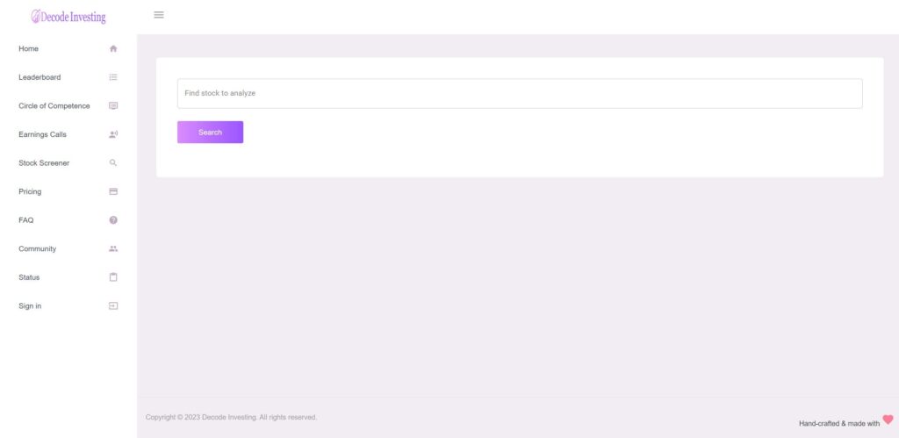The width and height of the screenshot is (899, 438).
Task: Toggle the sidebar with hamburger menu
Action: [159, 15]
